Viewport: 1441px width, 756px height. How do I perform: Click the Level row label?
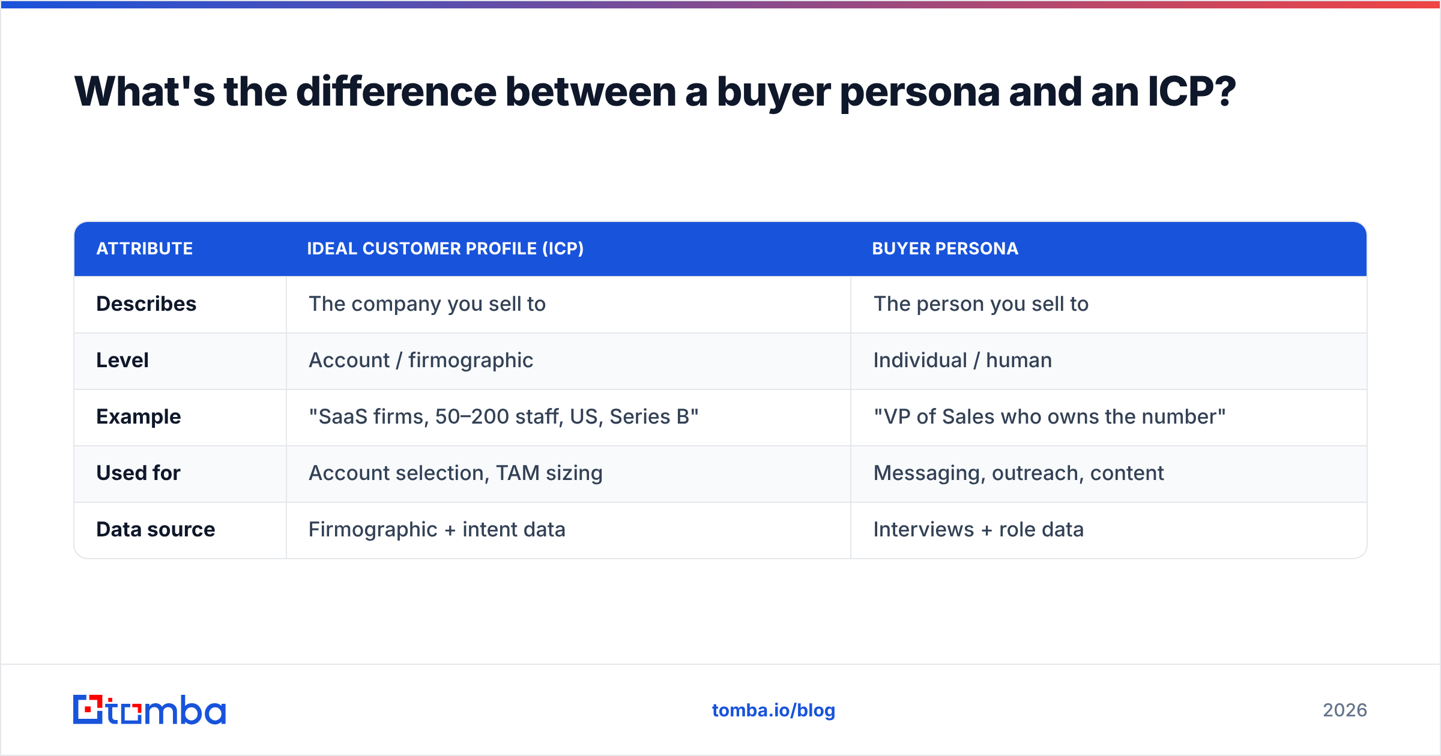pos(122,360)
